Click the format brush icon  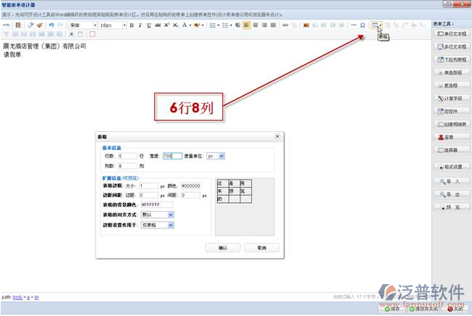click(39, 25)
